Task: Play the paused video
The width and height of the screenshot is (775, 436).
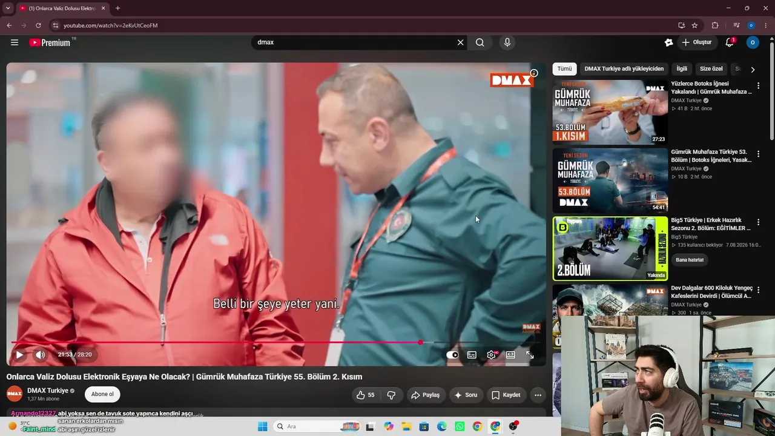Action: (19, 355)
